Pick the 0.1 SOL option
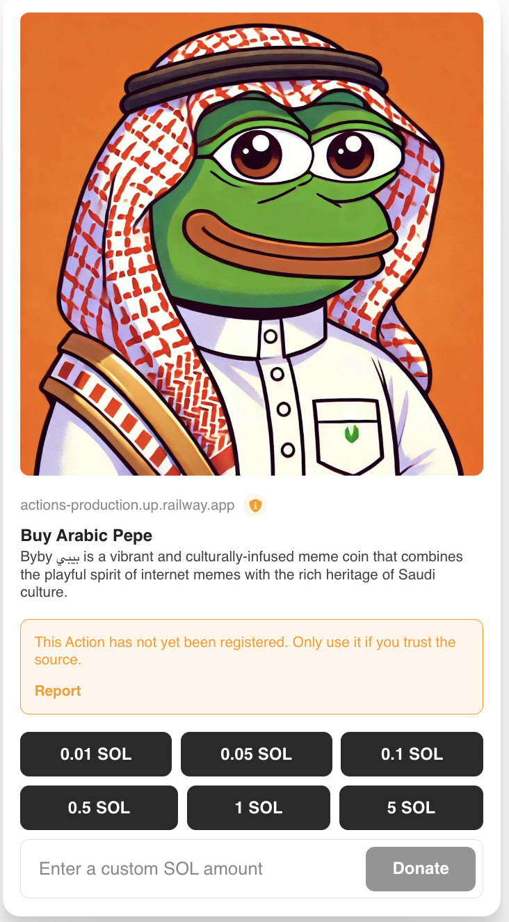 point(412,754)
